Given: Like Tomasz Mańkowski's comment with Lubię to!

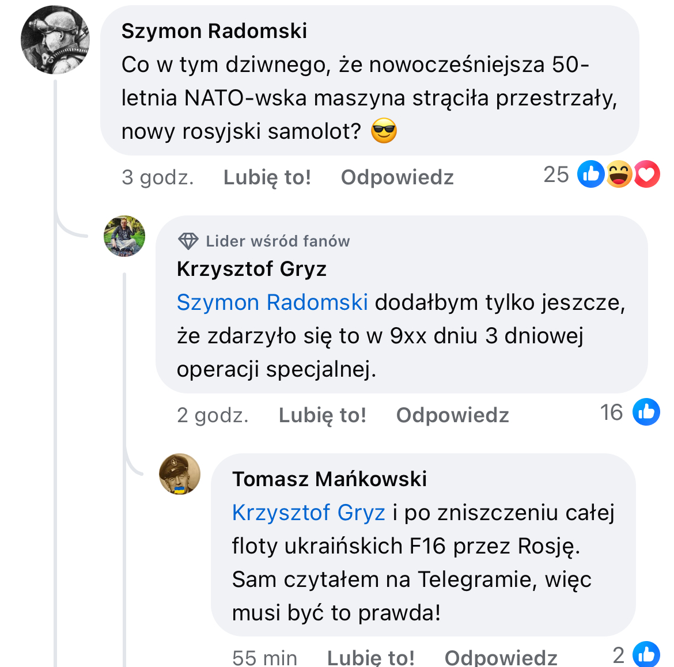Looking at the screenshot, I should tap(371, 658).
